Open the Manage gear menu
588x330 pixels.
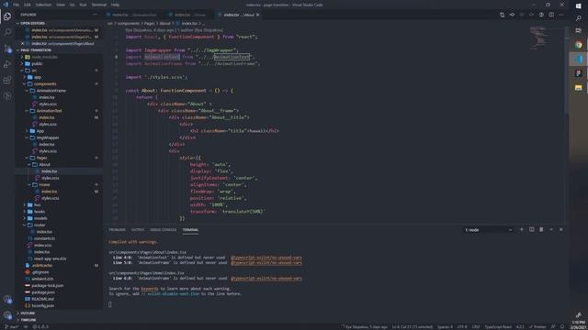(x=7, y=315)
